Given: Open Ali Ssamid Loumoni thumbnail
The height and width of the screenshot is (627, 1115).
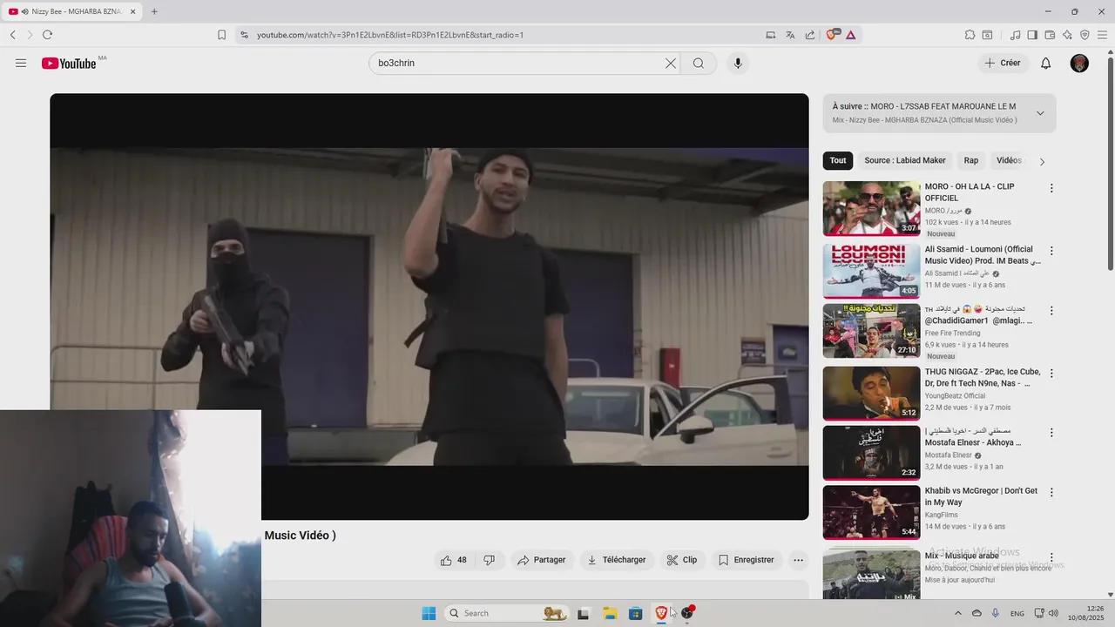Looking at the screenshot, I should click(x=871, y=271).
